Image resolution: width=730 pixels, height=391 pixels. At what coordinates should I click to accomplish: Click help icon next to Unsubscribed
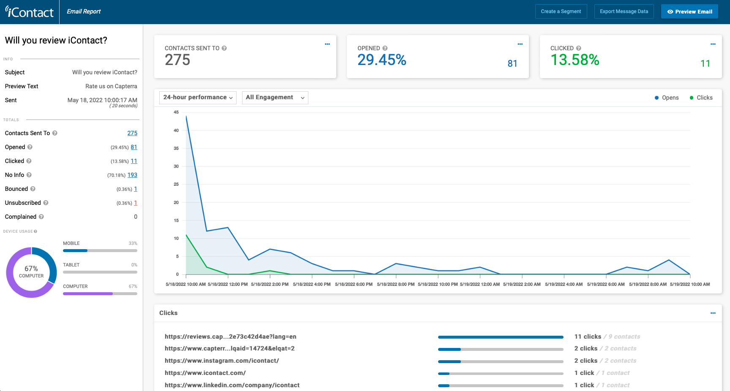click(x=46, y=203)
